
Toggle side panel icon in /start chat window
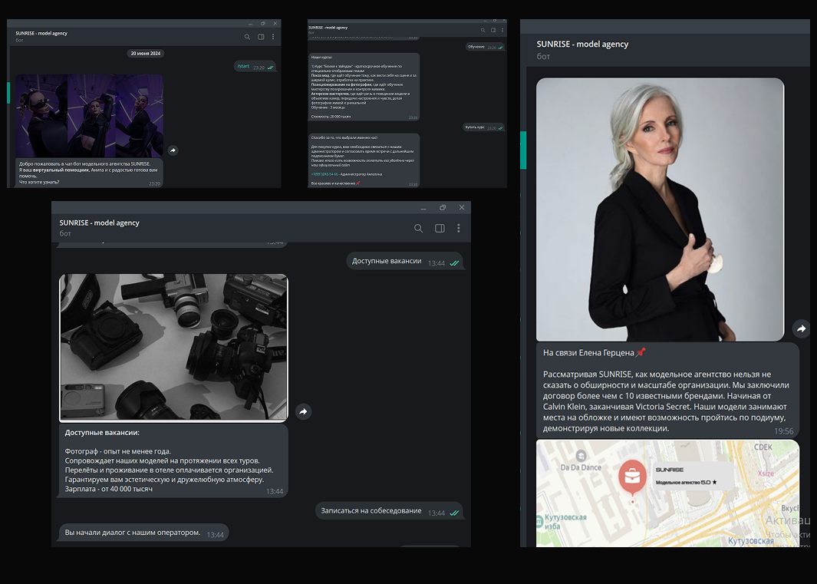tap(261, 37)
